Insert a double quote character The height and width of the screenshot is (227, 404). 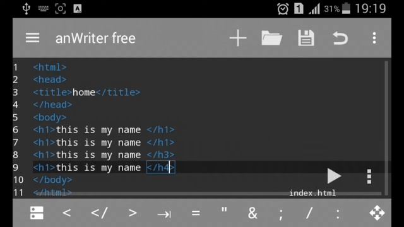tap(224, 210)
